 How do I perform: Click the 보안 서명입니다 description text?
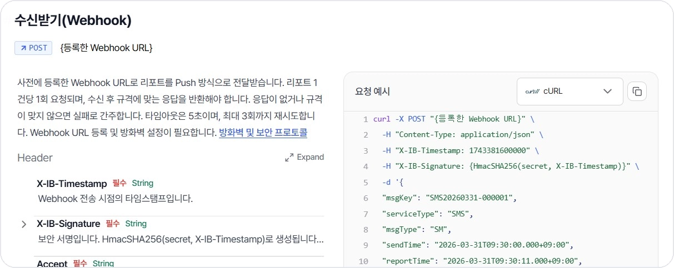coord(181,239)
